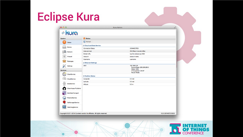This screenshot has height=137, width=243.
Task: Open the Firewall padlock icon
Action: click(x=64, y=56)
